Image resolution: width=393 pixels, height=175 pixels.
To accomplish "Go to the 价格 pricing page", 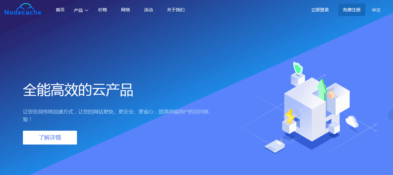I will tap(102, 10).
